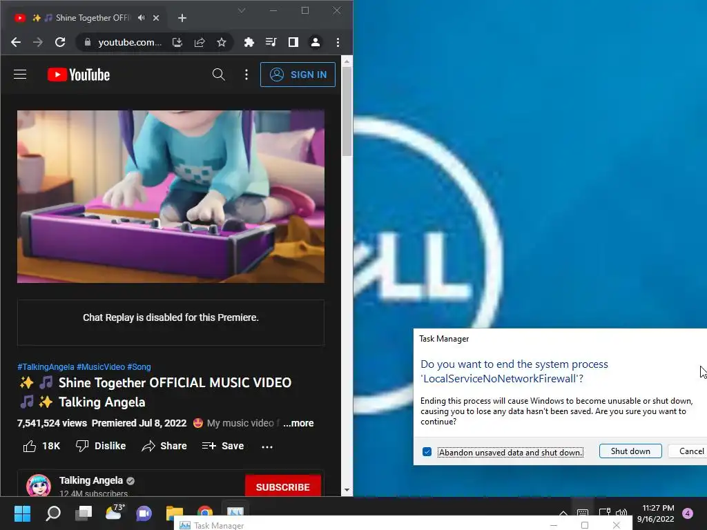Open the #MusicVideo hashtag
This screenshot has width=707, height=530.
tap(101, 367)
